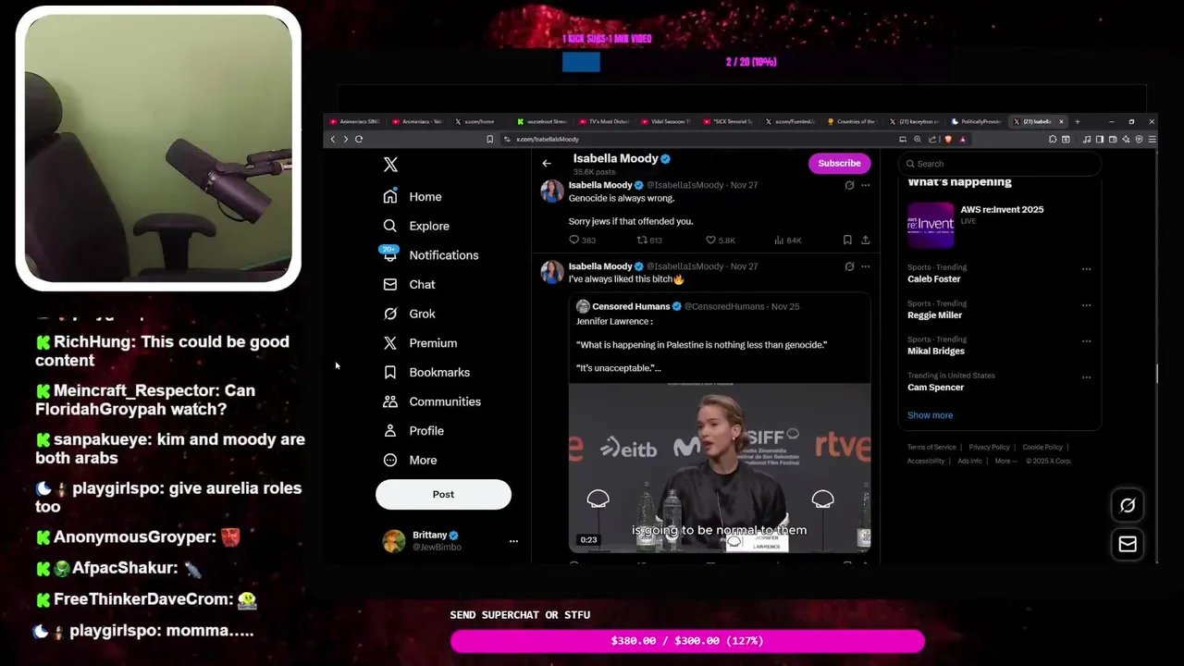Like the post with 5.8K likes

[x=721, y=240]
